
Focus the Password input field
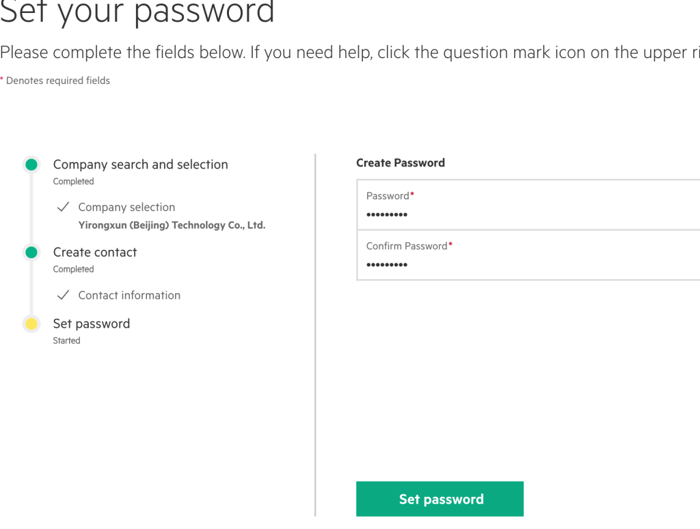pyautogui.click(x=528, y=205)
